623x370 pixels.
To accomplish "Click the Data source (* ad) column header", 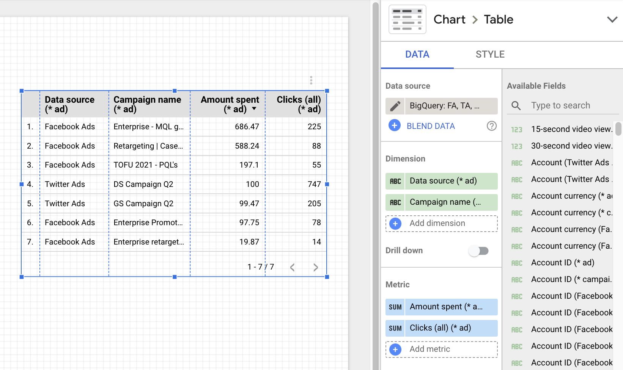I will click(x=74, y=104).
